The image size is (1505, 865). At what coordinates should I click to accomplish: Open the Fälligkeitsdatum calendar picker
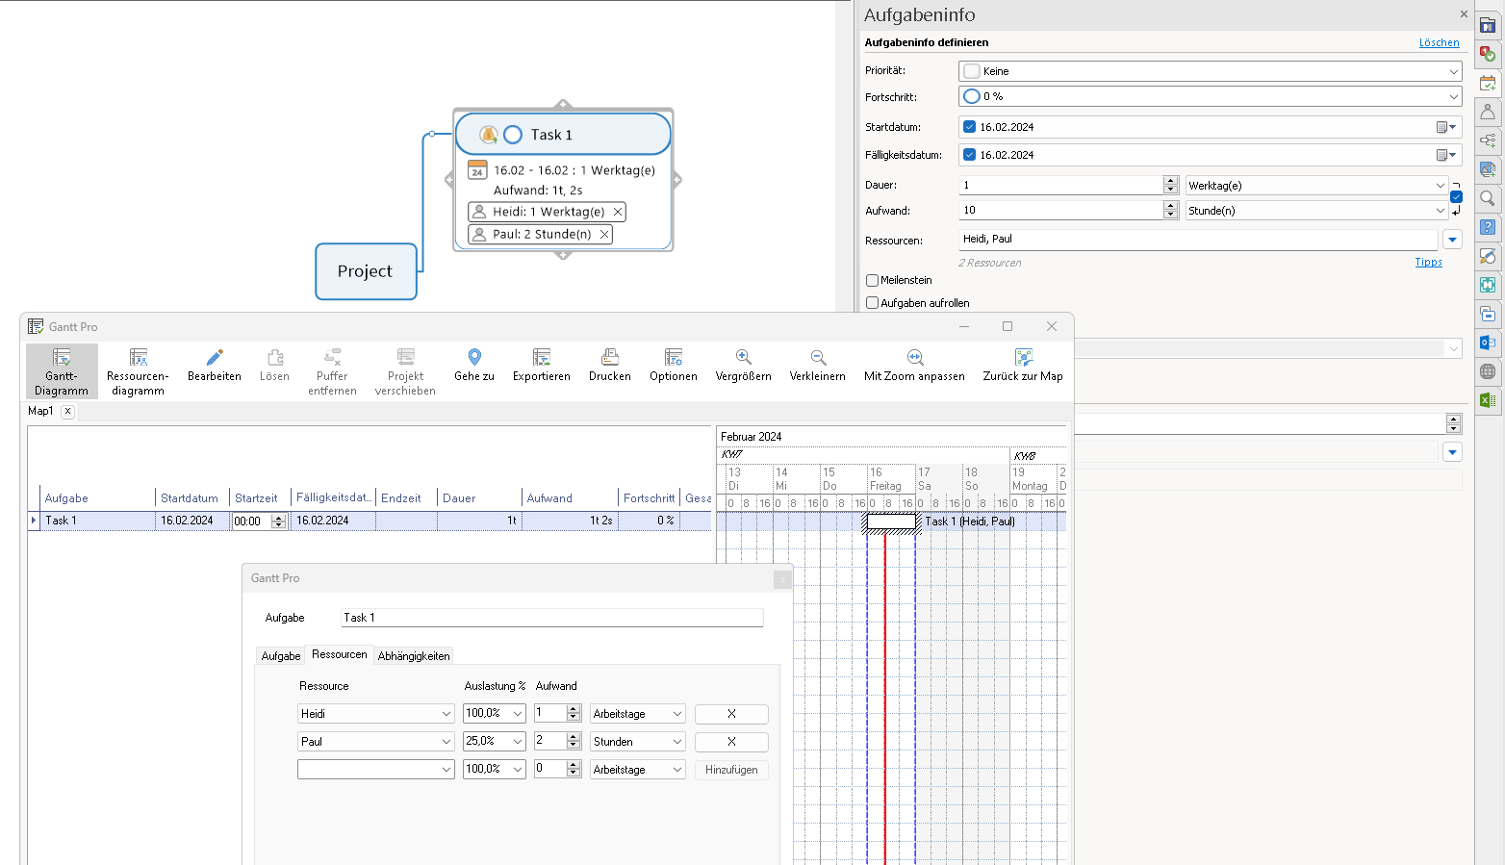[x=1446, y=155]
